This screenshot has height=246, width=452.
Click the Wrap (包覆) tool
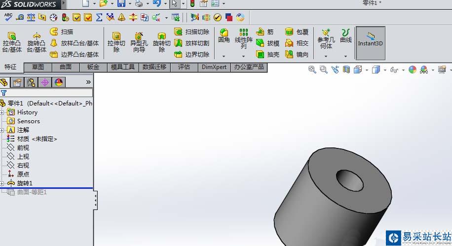297,32
